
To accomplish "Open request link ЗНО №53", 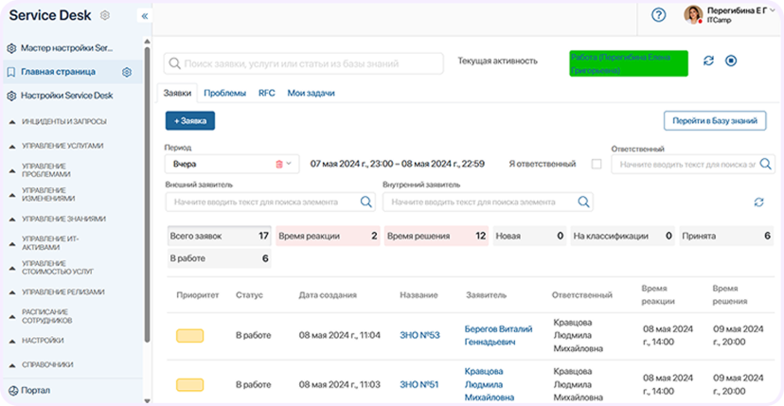I will tap(419, 335).
